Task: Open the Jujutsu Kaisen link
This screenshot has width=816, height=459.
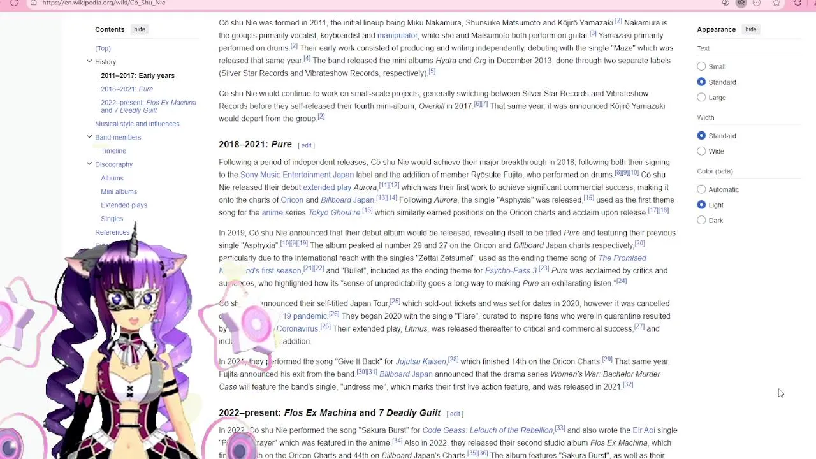Action: point(421,362)
